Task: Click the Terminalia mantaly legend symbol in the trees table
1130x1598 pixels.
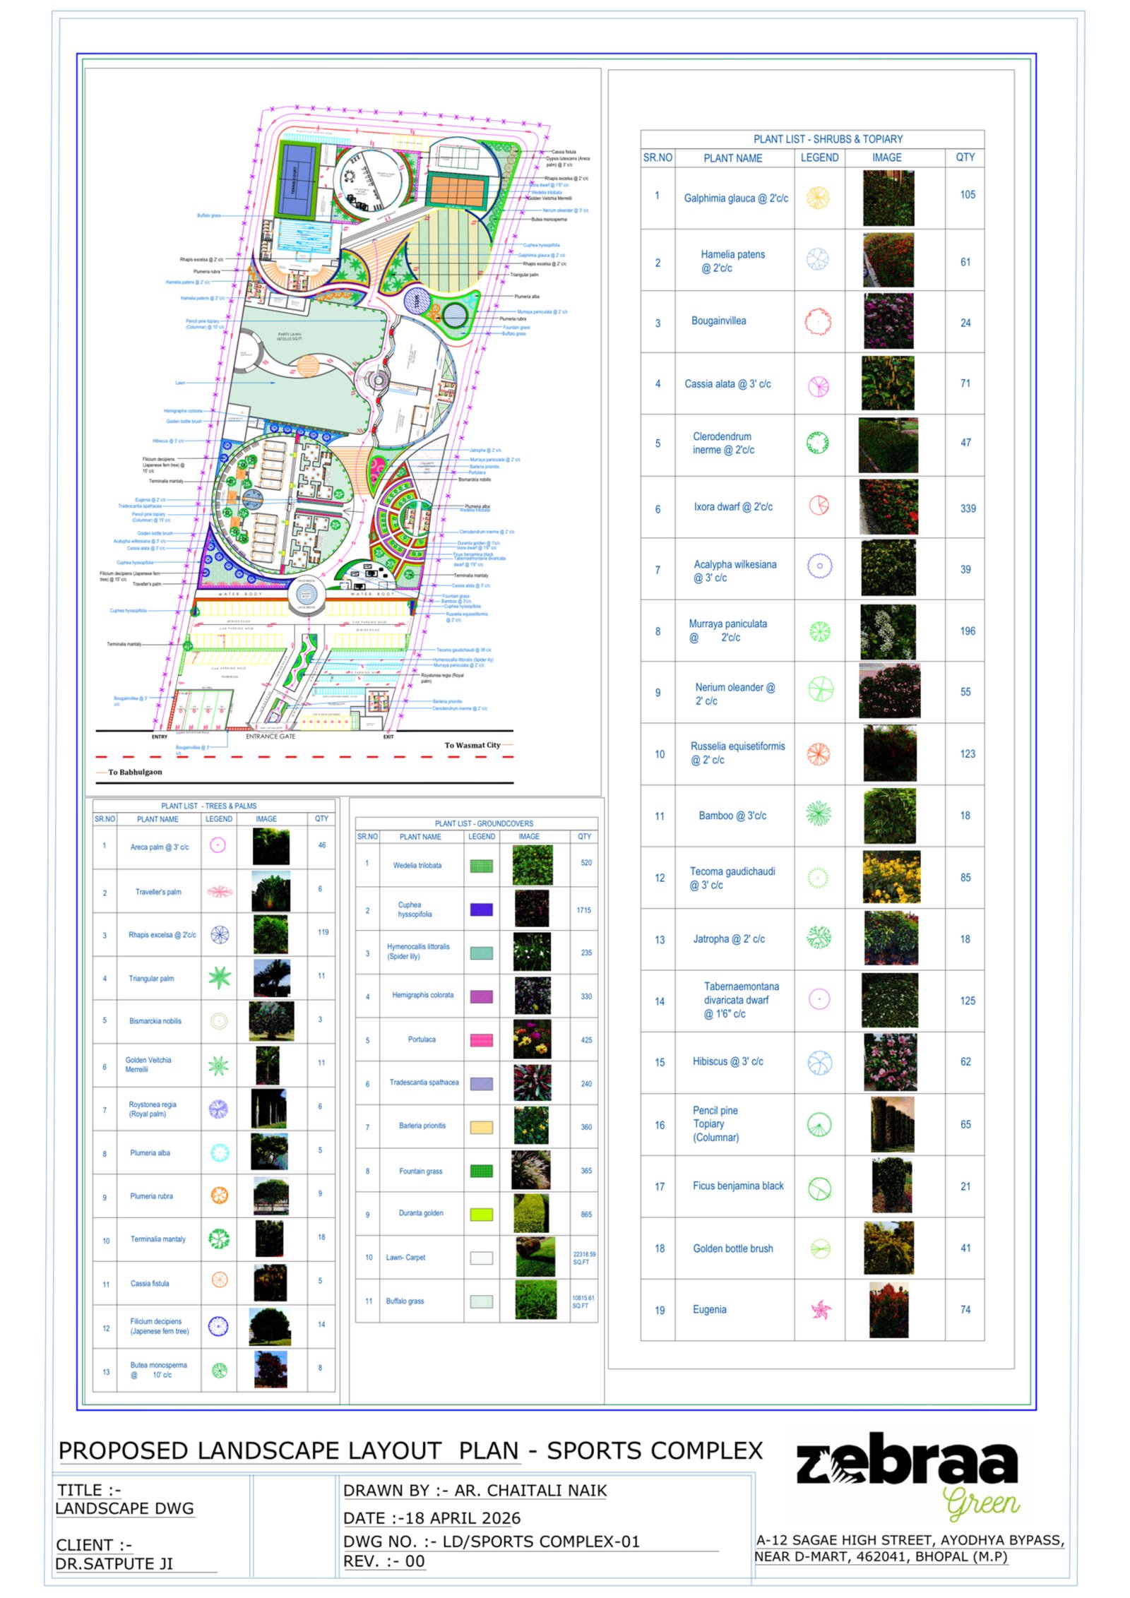Action: (x=219, y=1239)
